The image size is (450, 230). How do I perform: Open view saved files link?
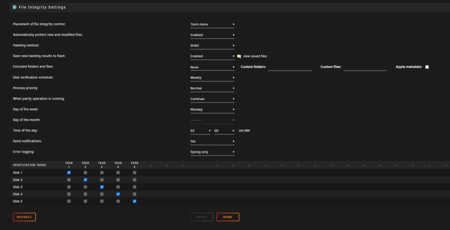click(255, 56)
